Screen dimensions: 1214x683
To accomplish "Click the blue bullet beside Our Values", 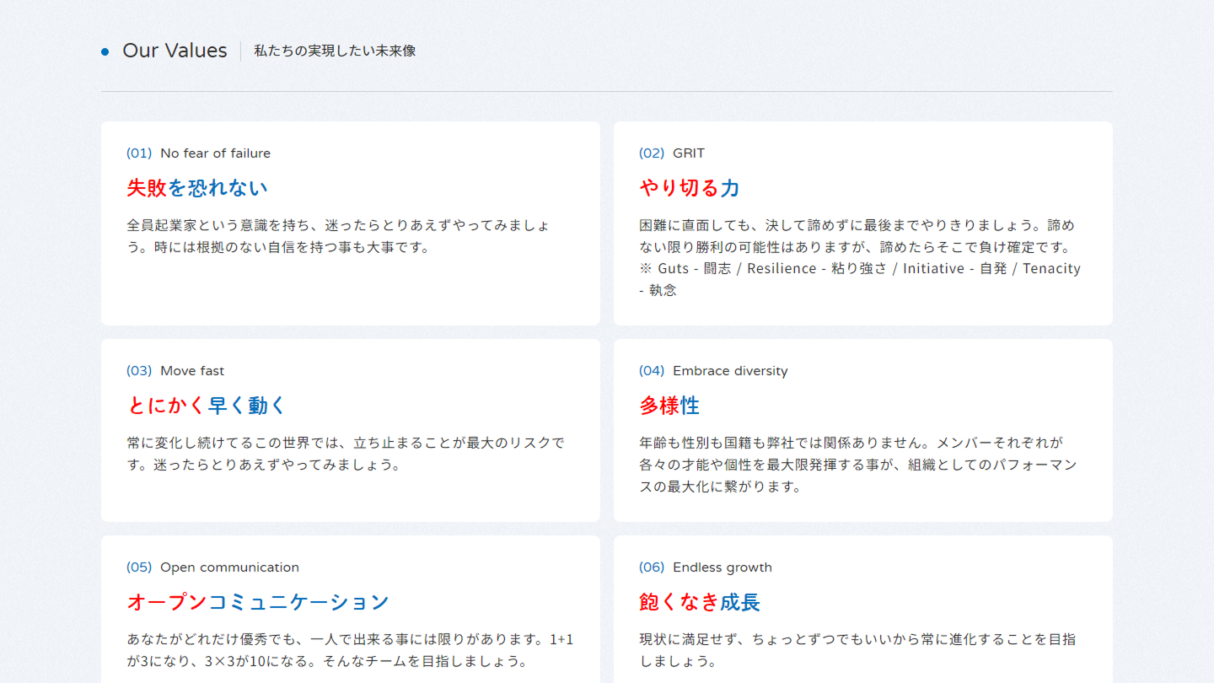I will [x=105, y=51].
